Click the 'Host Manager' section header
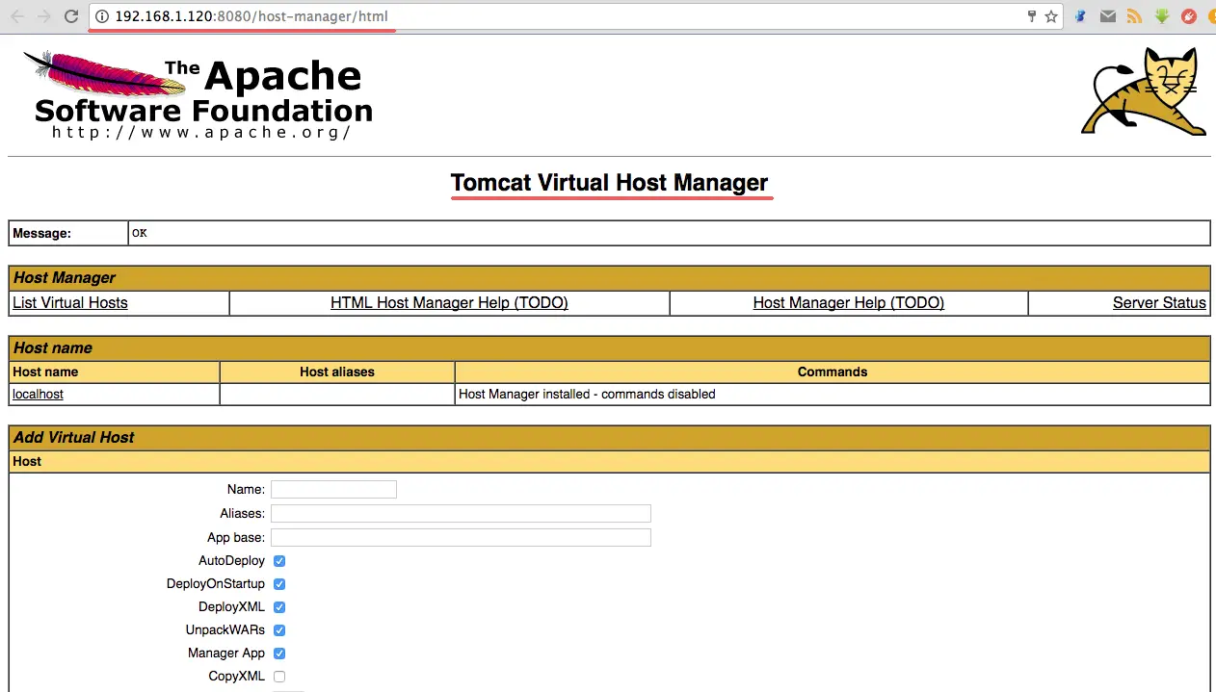Image resolution: width=1216 pixels, height=692 pixels. point(609,277)
